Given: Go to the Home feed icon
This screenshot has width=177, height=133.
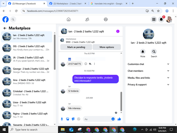Looking at the screenshot, I should (x=69, y=20).
